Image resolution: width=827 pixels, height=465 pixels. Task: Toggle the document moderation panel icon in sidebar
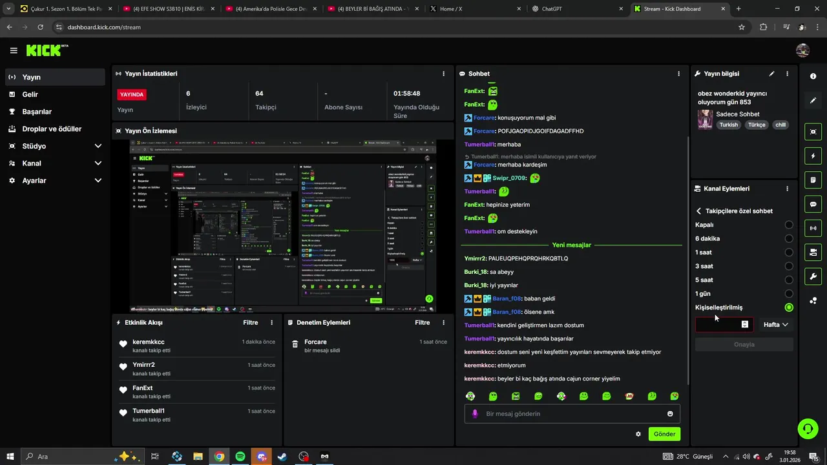[813, 180]
